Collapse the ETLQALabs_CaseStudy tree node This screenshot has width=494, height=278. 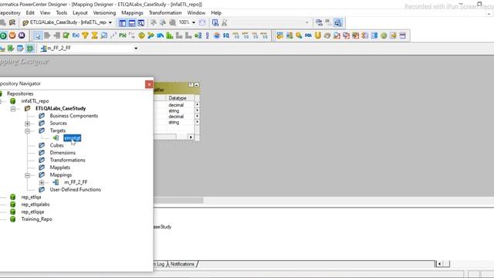click(x=13, y=109)
